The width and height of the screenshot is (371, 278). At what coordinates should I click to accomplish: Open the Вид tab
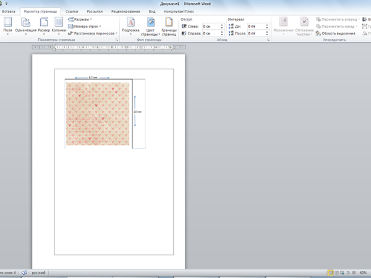click(152, 11)
